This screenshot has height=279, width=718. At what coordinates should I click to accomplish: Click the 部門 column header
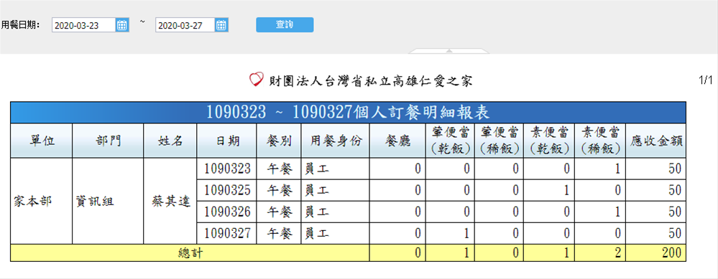click(x=108, y=141)
